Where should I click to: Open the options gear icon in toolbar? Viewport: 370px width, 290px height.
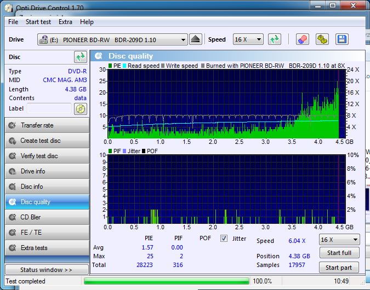(x=322, y=39)
